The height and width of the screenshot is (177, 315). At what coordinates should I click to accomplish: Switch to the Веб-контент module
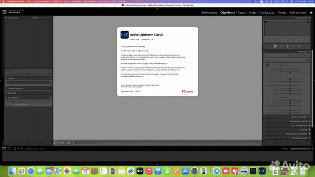point(298,12)
